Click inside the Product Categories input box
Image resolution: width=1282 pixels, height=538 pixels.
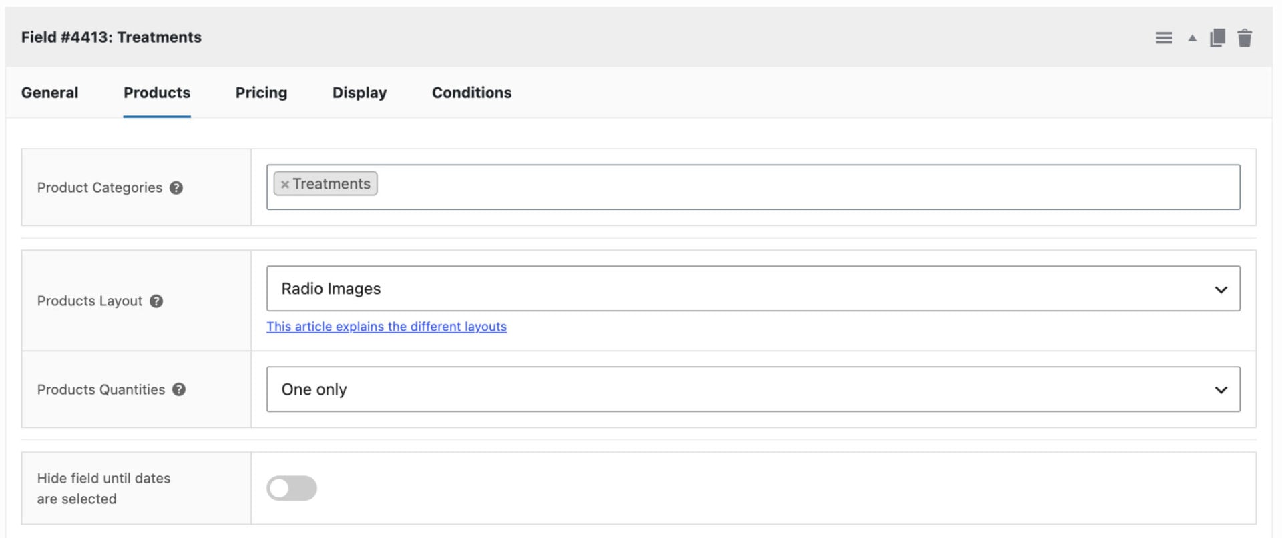point(753,187)
